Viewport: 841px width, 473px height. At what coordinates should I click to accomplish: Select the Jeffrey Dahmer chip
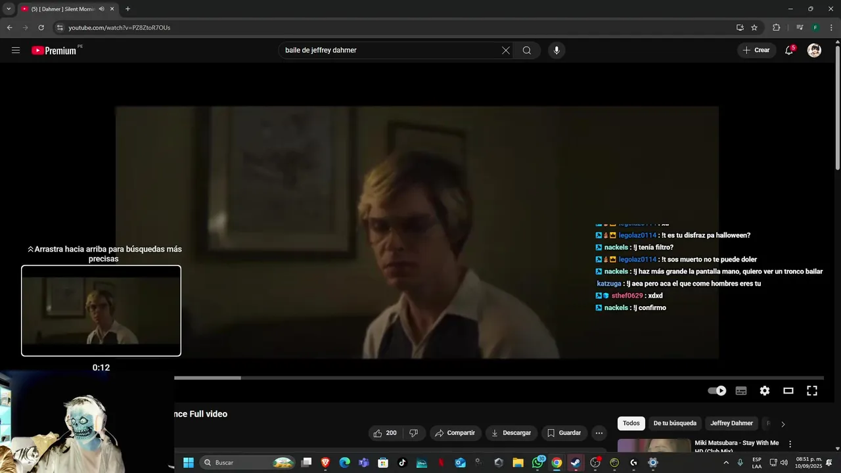[x=731, y=423]
